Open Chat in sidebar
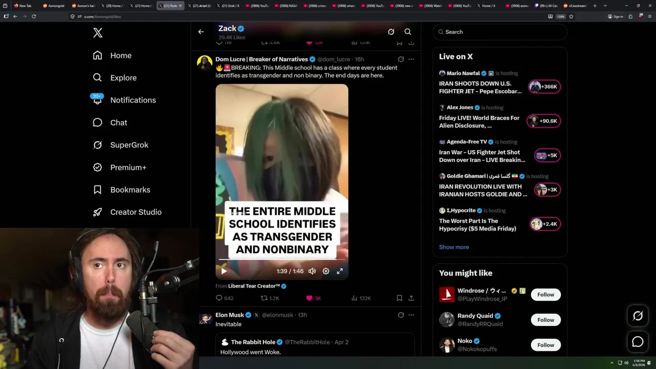Viewport: 656px width, 369px height. point(110,122)
